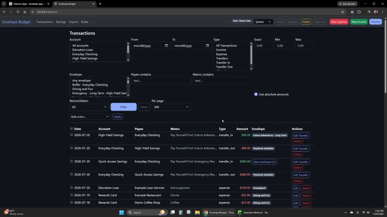Open microphone tray icon
The image size is (387, 217).
pyautogui.click(x=358, y=212)
